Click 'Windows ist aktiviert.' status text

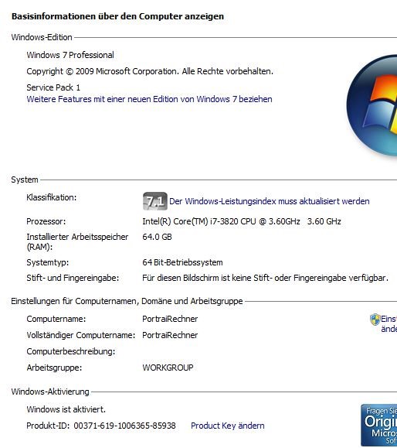pos(66,409)
